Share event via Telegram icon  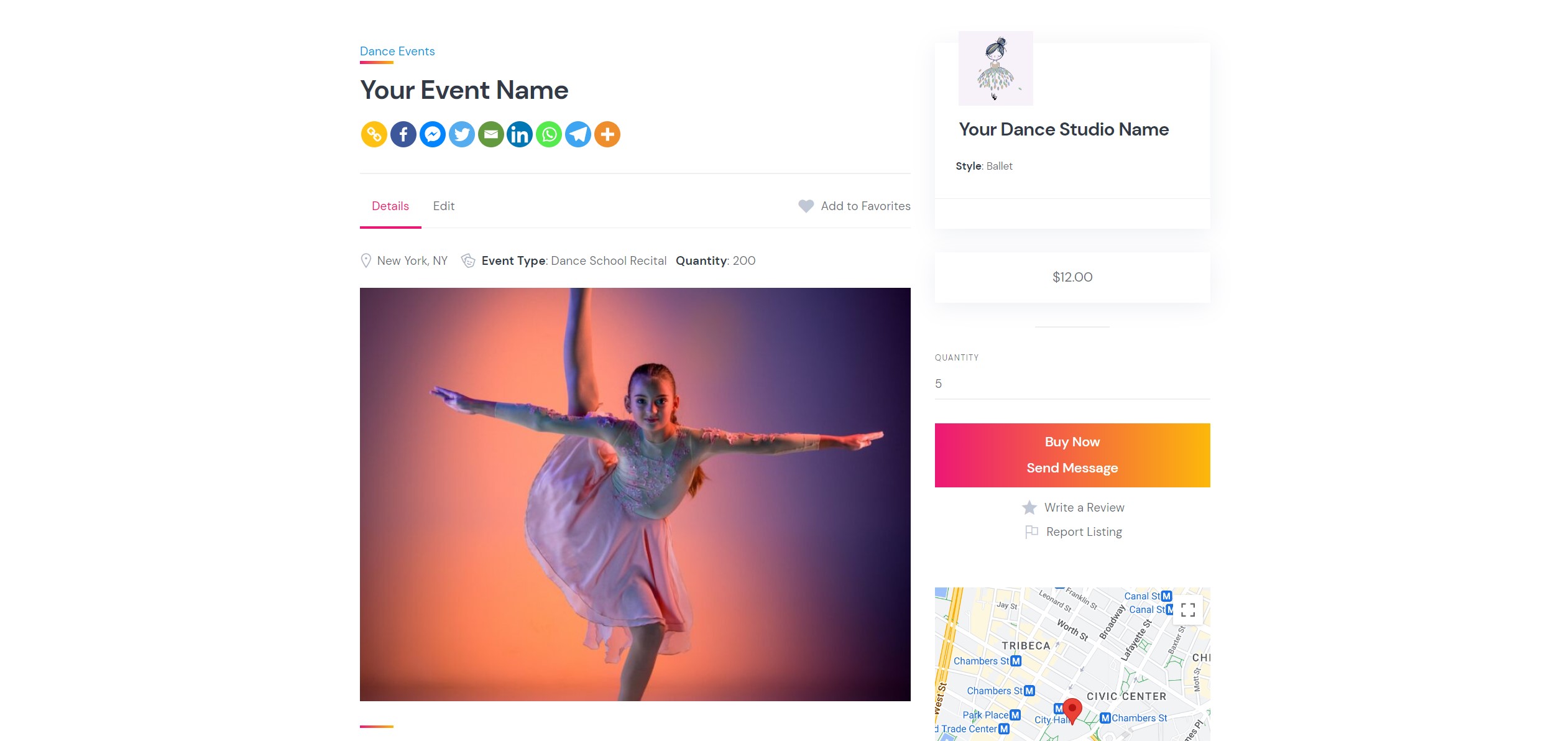point(578,134)
